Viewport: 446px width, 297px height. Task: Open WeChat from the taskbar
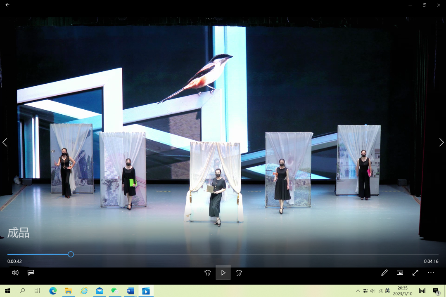pos(115,291)
